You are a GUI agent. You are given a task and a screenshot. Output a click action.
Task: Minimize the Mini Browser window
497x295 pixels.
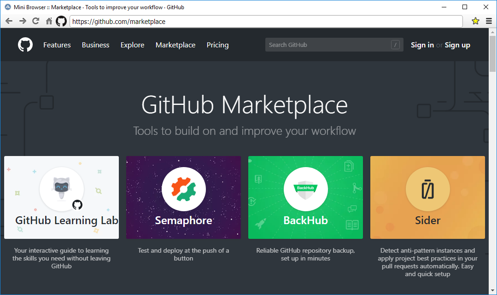click(444, 7)
